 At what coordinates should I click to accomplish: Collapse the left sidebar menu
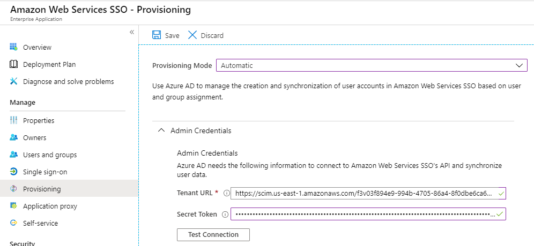131,33
